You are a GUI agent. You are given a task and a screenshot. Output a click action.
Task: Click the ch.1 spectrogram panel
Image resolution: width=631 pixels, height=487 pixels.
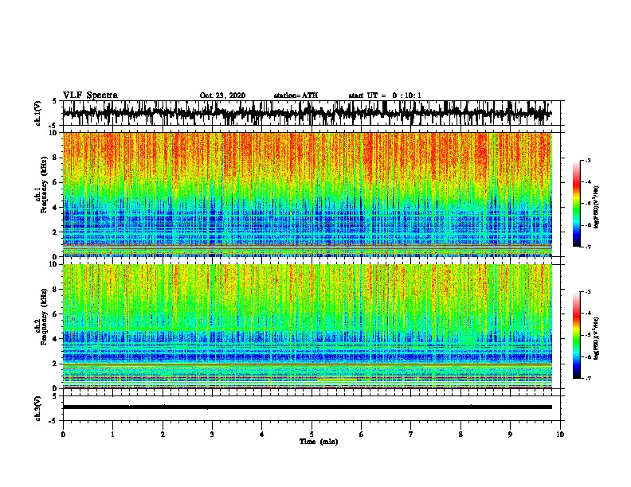click(307, 194)
